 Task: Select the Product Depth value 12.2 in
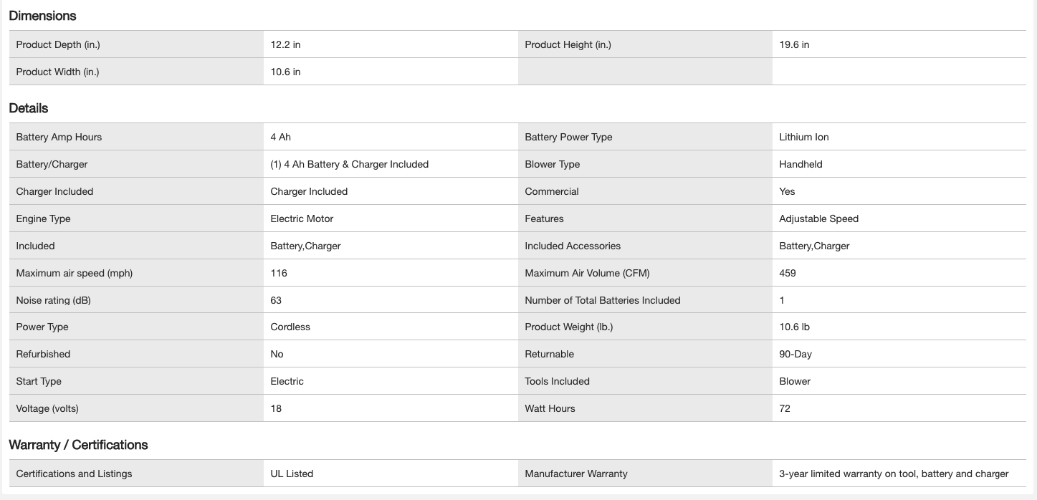point(285,44)
